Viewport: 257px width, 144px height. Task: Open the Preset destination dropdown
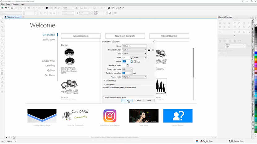pyautogui.click(x=134, y=50)
